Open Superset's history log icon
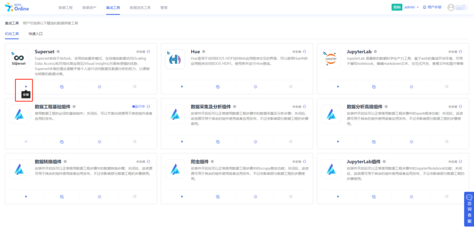This screenshot has width=474, height=231. pos(62,86)
